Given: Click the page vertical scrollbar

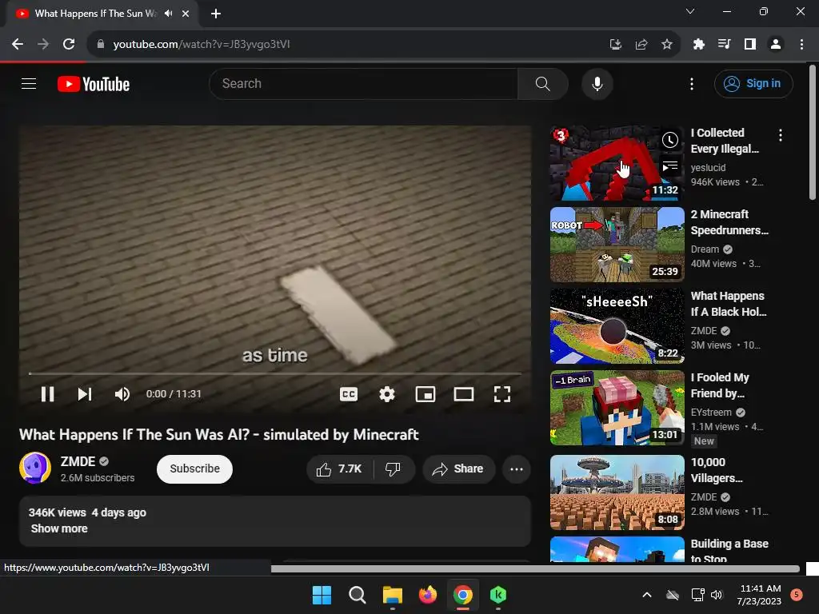Looking at the screenshot, I should 813,133.
